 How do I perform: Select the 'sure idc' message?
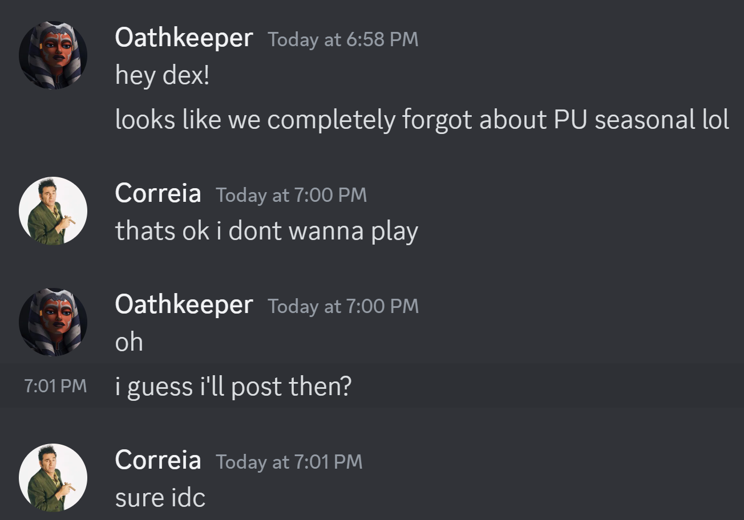[160, 498]
